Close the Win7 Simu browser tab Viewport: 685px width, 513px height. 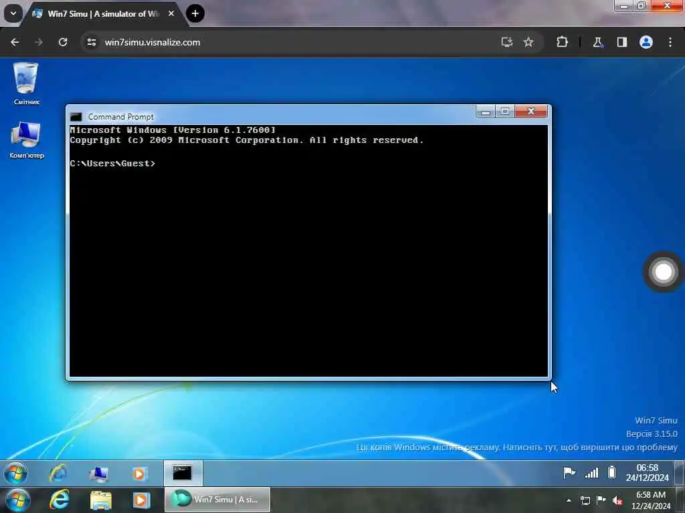tap(171, 13)
